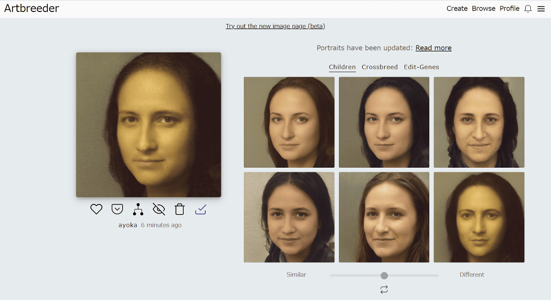Click the pocket save icon below portrait
Image resolution: width=551 pixels, height=300 pixels.
[x=117, y=209]
